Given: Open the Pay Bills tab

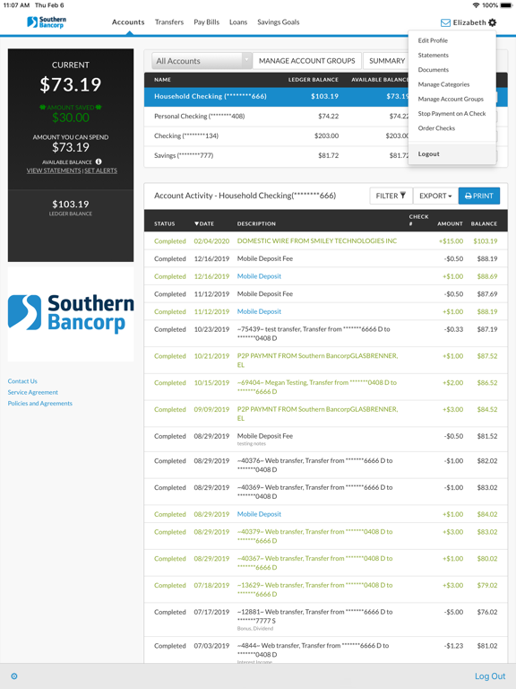Looking at the screenshot, I should (x=207, y=22).
